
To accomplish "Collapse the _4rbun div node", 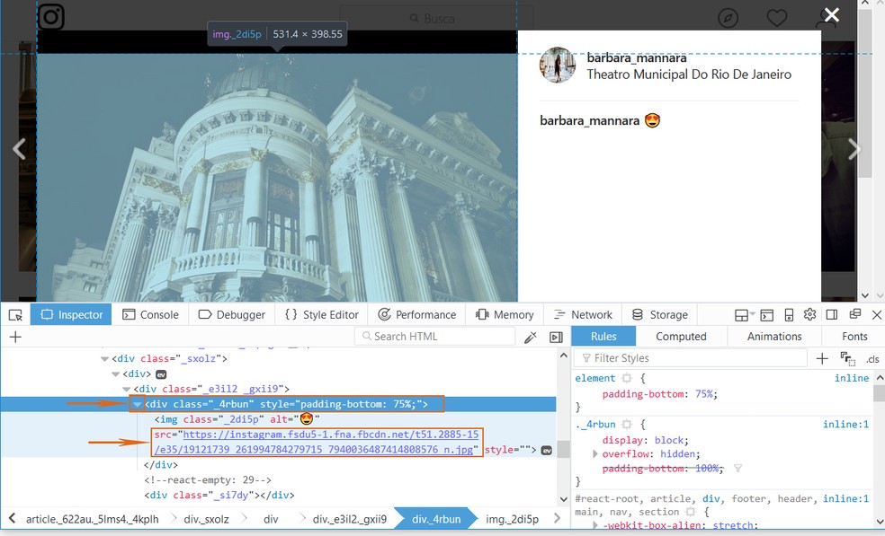I will (x=137, y=404).
